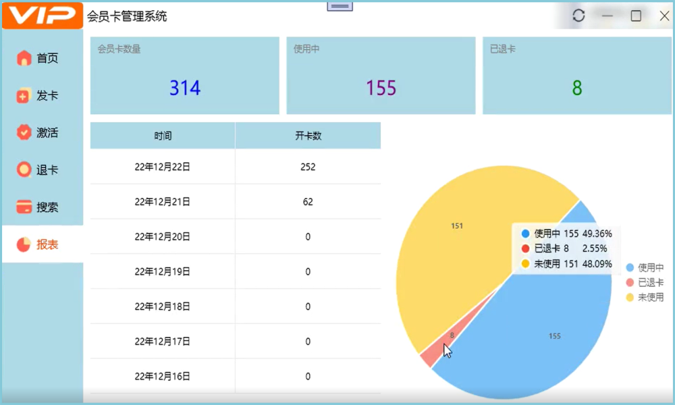
Task: Click the 时间 column header
Action: pyautogui.click(x=163, y=136)
